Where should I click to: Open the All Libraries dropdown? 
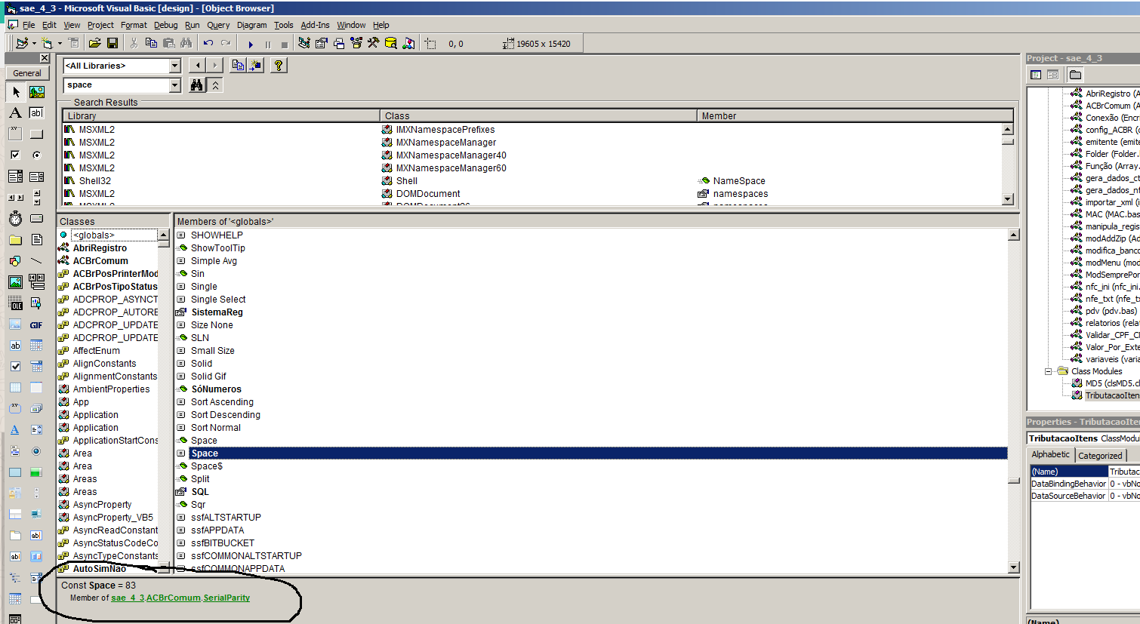point(175,66)
